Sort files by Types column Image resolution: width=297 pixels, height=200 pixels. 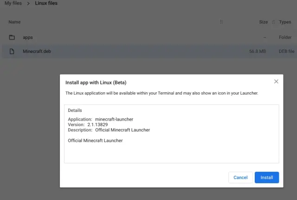click(285, 22)
